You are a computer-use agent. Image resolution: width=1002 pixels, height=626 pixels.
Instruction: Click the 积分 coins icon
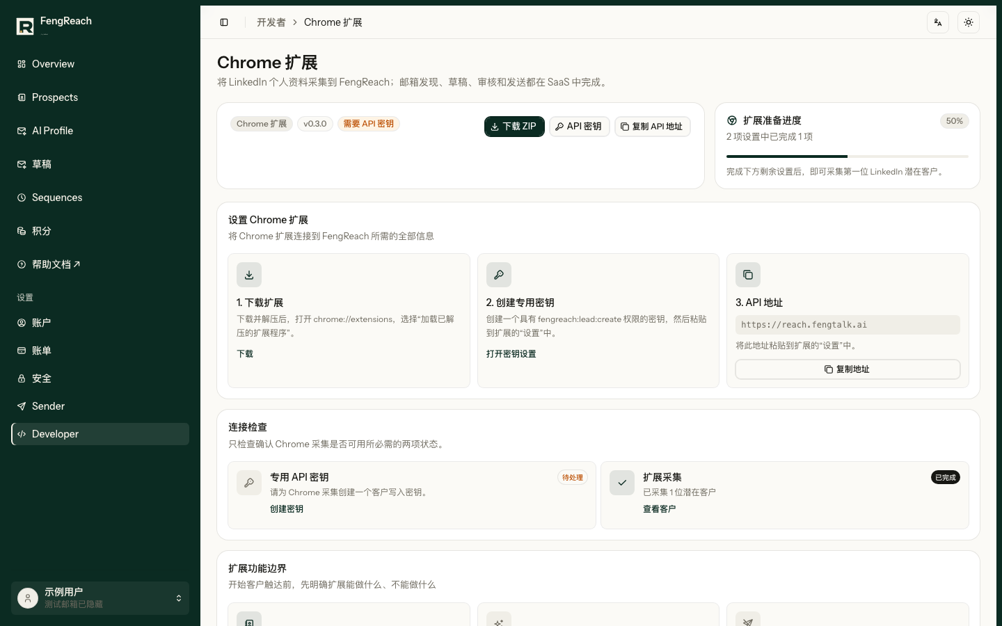click(x=22, y=231)
